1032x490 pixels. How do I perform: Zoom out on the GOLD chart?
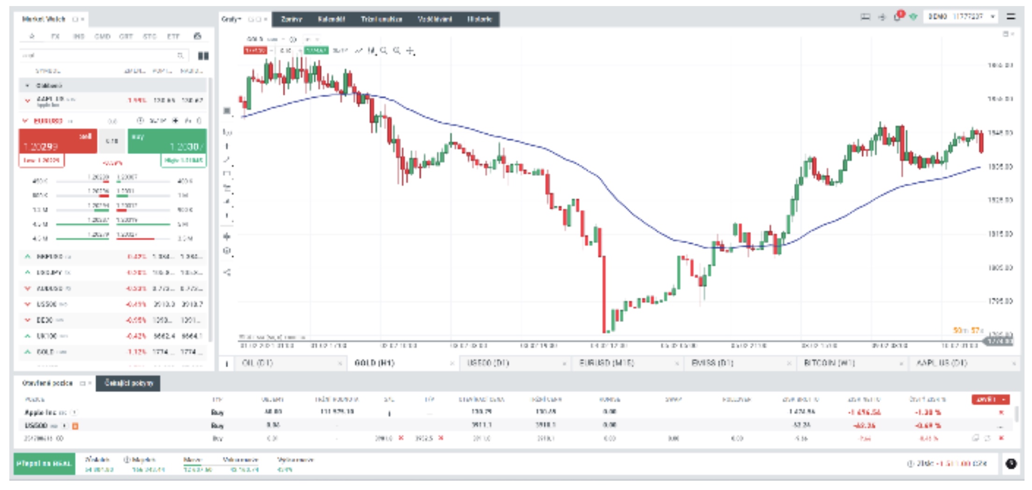point(397,50)
